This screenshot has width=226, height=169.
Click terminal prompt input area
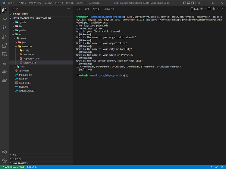point(127,75)
